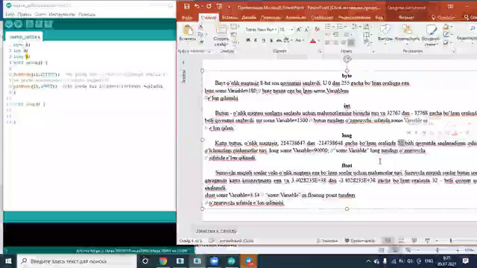Screen dimensions: 477x268
Task: Toggle the Notes (Заметки) pane in the status bar
Action: (x=327, y=240)
